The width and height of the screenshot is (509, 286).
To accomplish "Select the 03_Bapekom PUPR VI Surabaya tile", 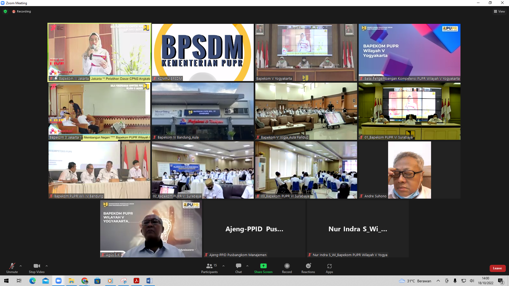I will tap(306, 170).
